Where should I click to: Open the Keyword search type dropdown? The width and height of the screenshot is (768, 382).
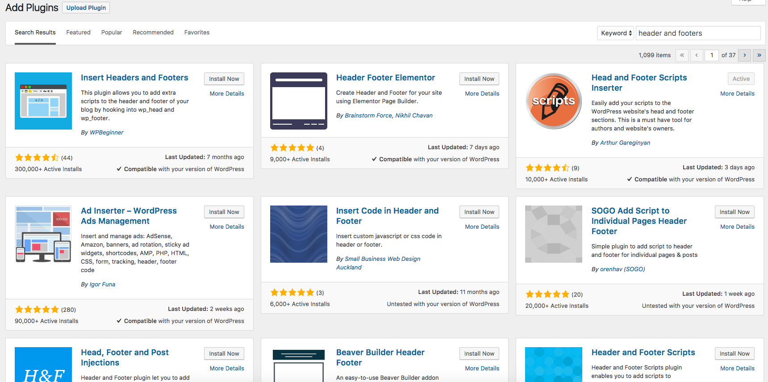pos(616,33)
